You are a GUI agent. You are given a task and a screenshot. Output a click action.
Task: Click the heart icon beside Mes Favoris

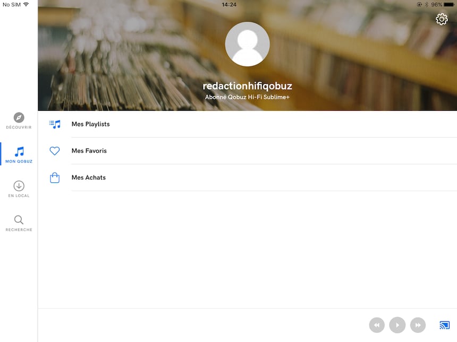55,151
